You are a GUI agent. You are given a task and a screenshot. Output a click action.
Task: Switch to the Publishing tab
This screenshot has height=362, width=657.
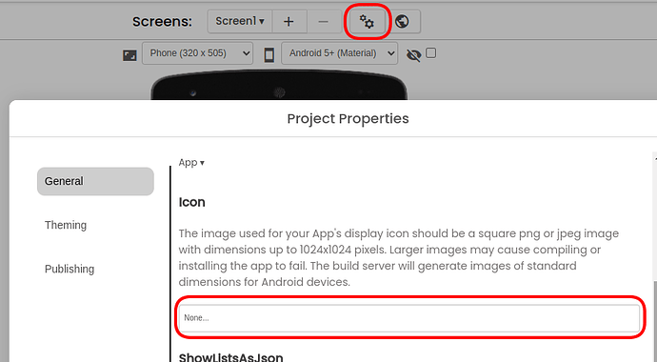click(70, 269)
